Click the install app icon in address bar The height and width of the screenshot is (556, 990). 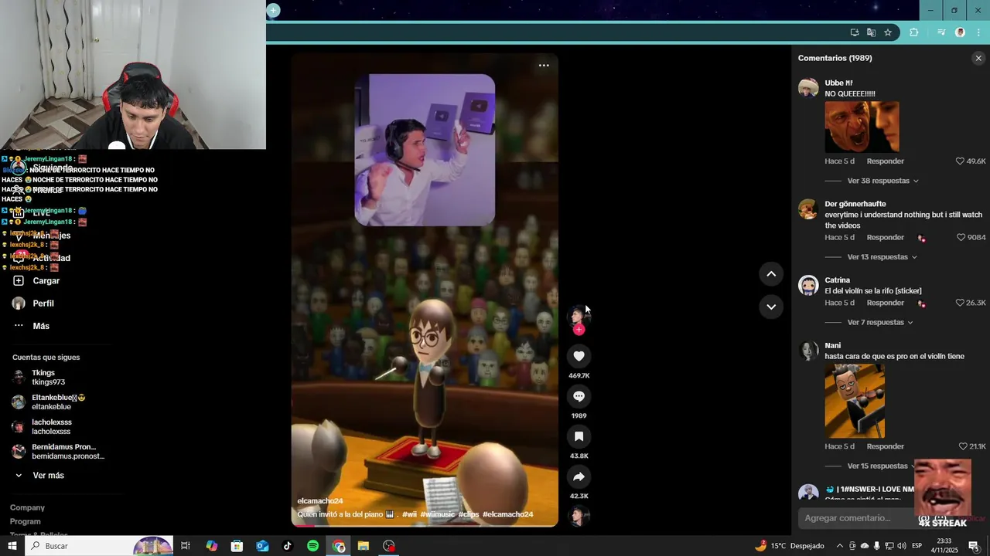tap(855, 32)
